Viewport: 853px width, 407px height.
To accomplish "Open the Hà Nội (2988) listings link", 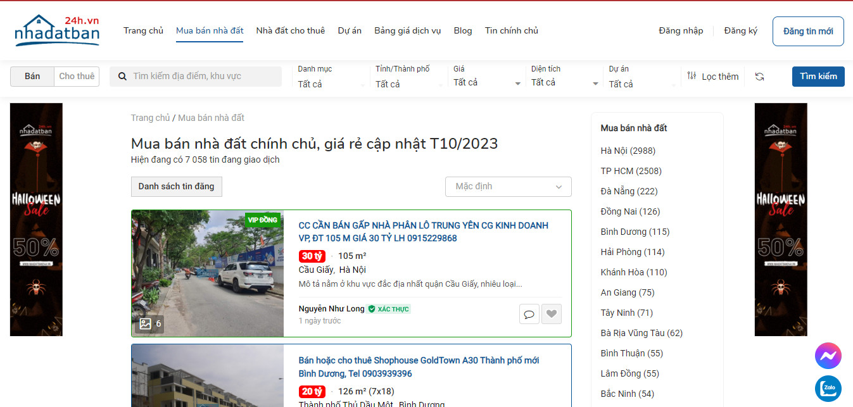I will tap(628, 151).
